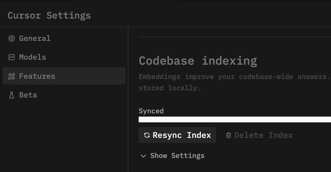Viewport: 331px width, 172px height.
Task: Click the Codebase indexing heading
Action: pyautogui.click(x=198, y=61)
